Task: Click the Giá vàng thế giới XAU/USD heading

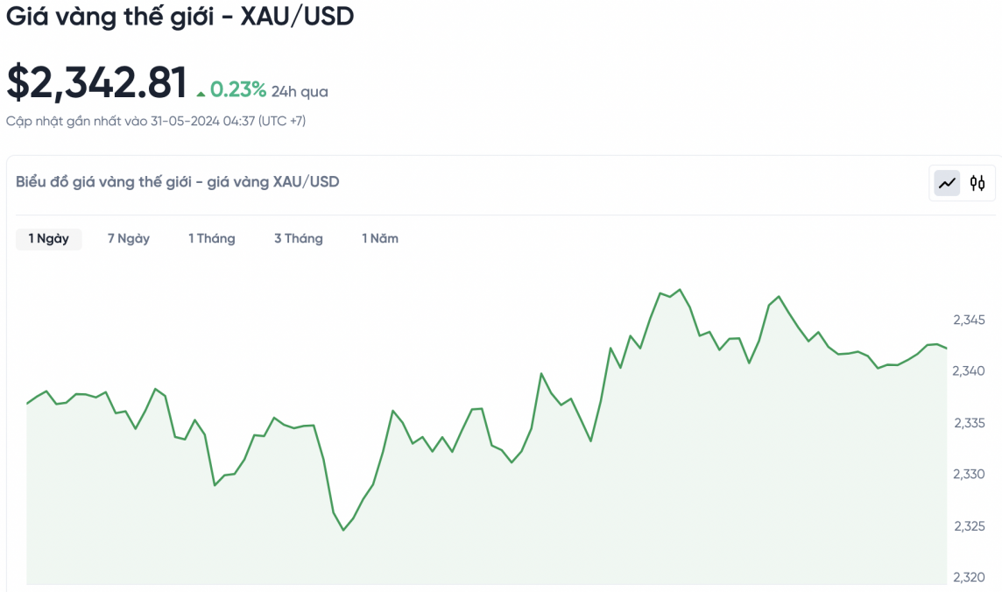Action: (180, 17)
